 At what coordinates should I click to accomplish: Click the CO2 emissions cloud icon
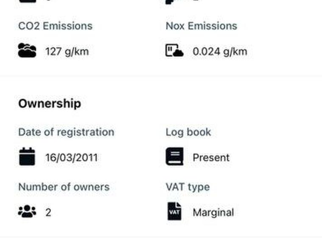click(27, 51)
